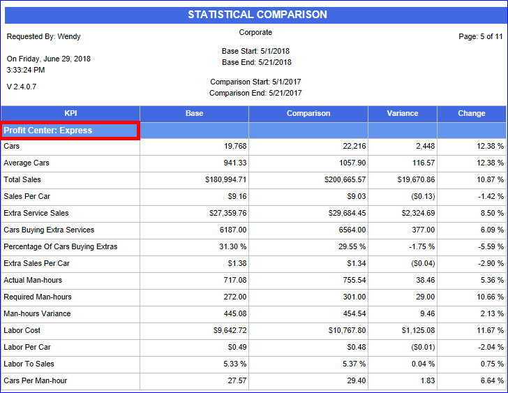The image size is (508, 393).
Task: Click the STATISTICAL COMPARISON report title
Action: [257, 15]
